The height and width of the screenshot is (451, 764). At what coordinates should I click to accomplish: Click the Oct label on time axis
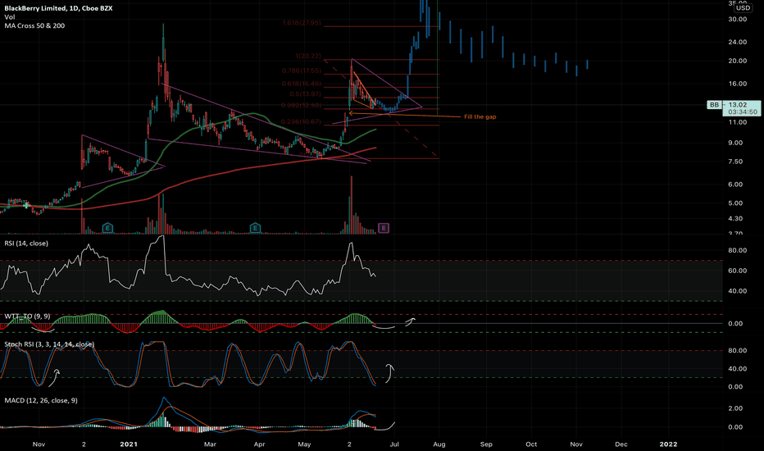pos(531,444)
